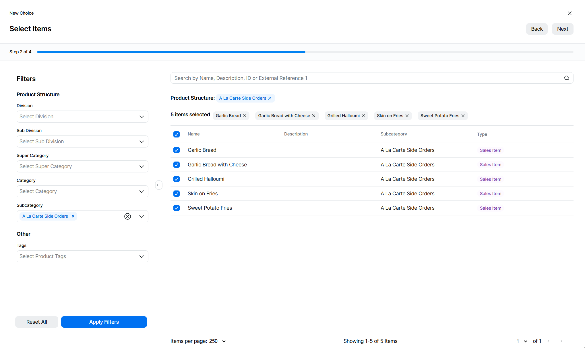Uncheck the select-all header checkbox

pyautogui.click(x=177, y=134)
